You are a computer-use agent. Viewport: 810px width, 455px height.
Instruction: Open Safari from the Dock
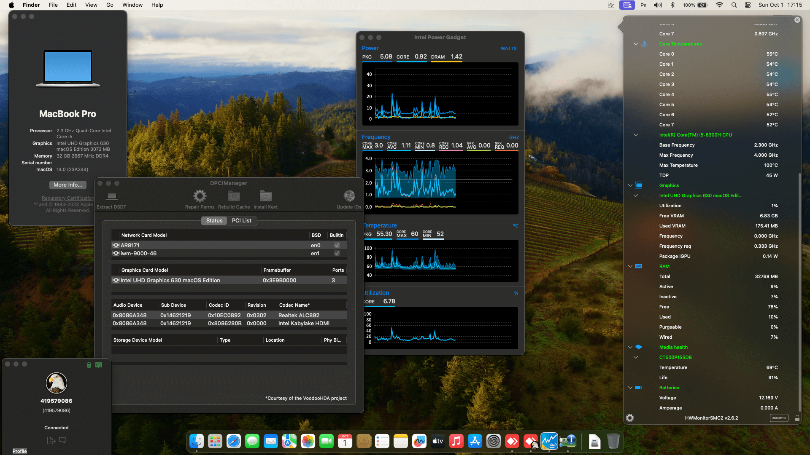(x=234, y=442)
